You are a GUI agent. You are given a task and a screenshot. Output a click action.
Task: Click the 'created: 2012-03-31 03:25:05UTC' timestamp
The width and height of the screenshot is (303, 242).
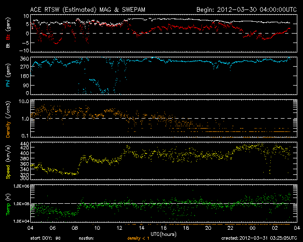click(x=259, y=238)
